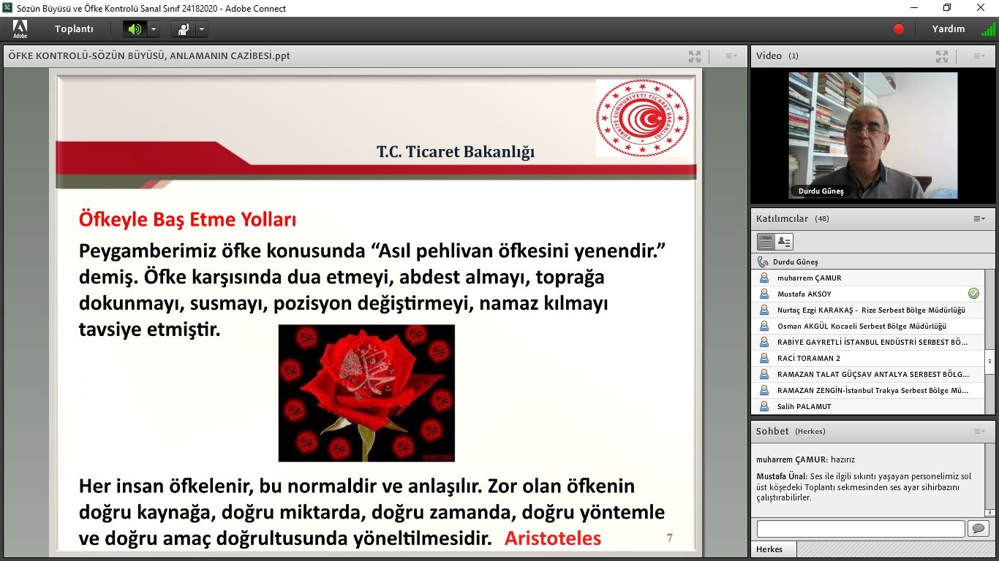Switch participants to list view

(765, 242)
